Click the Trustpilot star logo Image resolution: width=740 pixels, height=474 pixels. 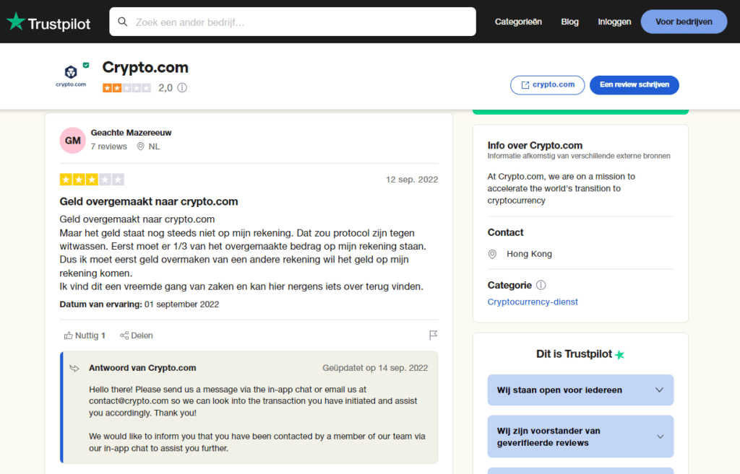click(x=16, y=22)
